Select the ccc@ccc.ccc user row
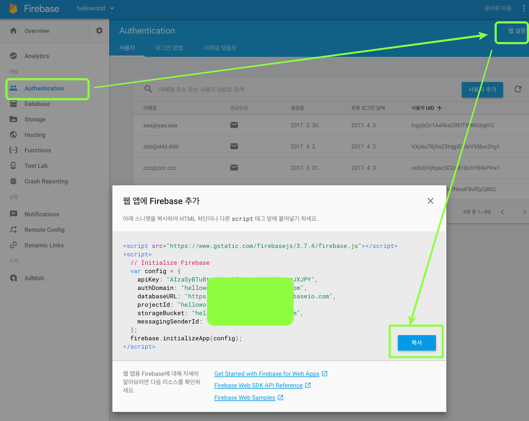This screenshot has width=529, height=421. (331, 168)
